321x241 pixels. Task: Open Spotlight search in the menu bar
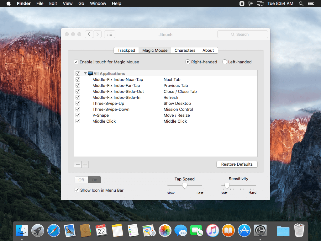pos(301,3)
